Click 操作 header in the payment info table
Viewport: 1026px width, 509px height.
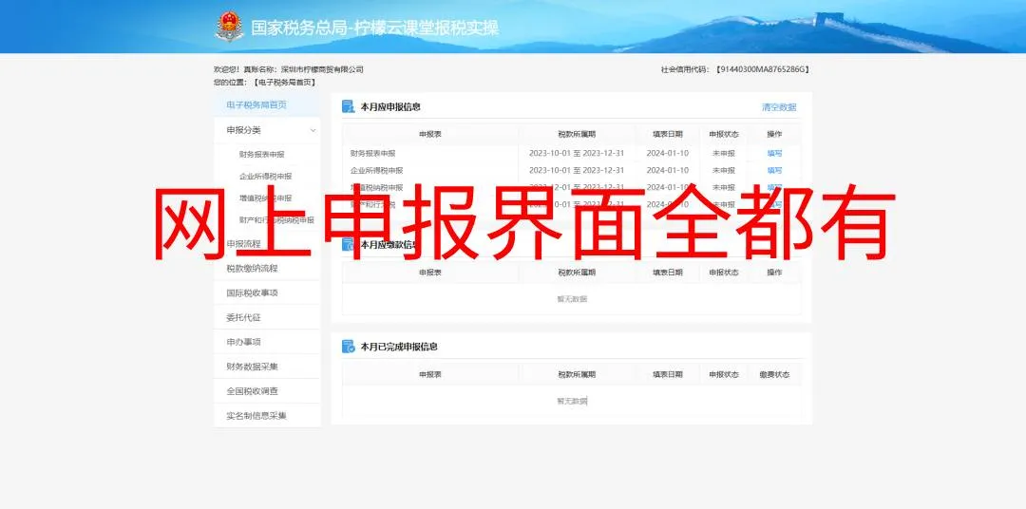click(775, 273)
